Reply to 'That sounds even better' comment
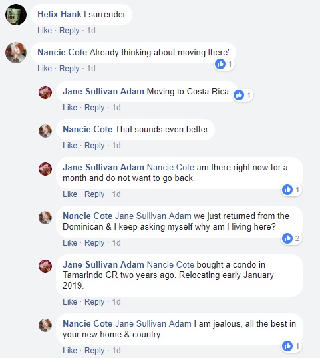 tap(94, 146)
